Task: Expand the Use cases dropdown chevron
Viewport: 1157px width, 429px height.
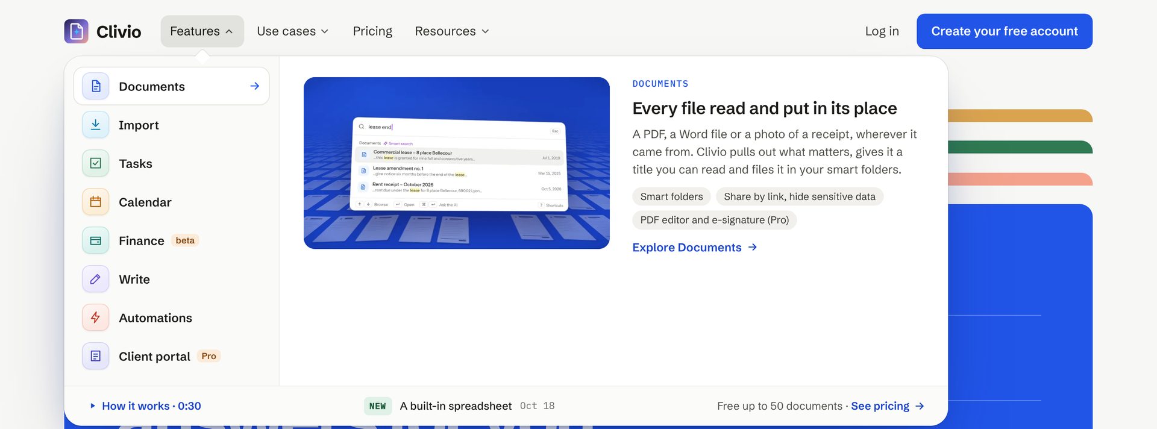Action: (325, 31)
